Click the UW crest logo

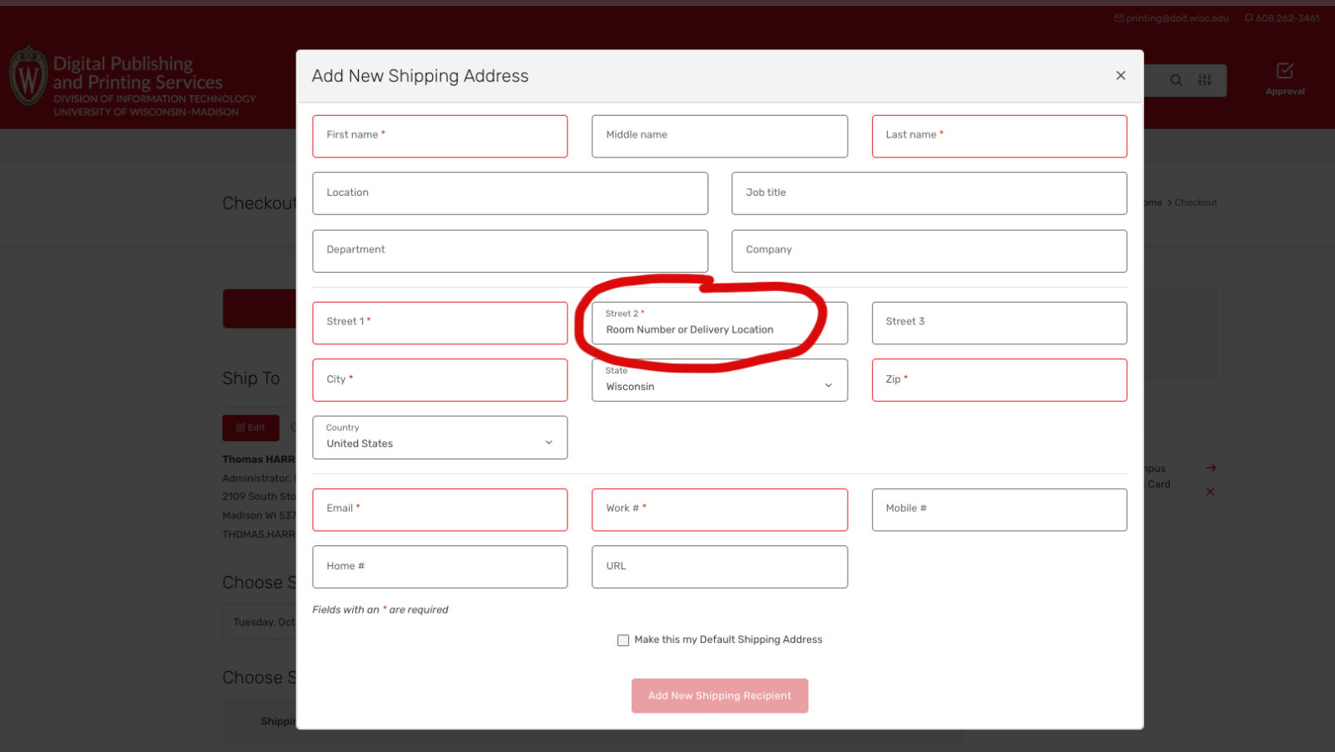point(28,76)
